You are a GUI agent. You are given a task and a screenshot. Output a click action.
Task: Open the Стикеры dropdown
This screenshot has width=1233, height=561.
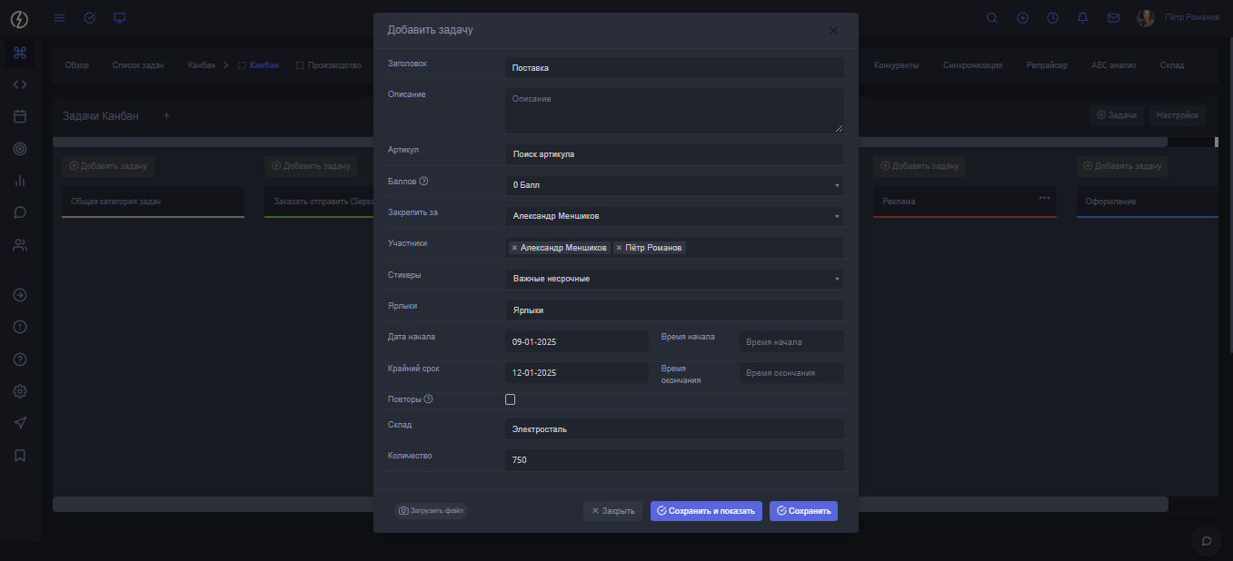[673, 279]
